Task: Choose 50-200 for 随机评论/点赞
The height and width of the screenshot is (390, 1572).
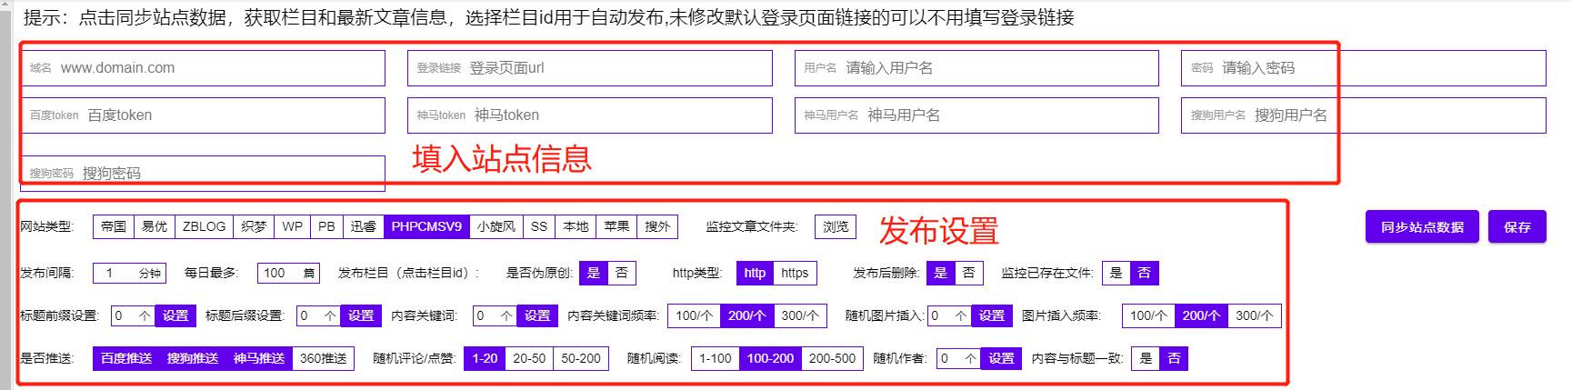Action: point(581,358)
